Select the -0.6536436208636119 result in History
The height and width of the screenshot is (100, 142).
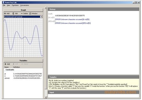pos(70,16)
